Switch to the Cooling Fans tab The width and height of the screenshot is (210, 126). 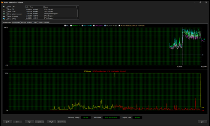coord(16,22)
